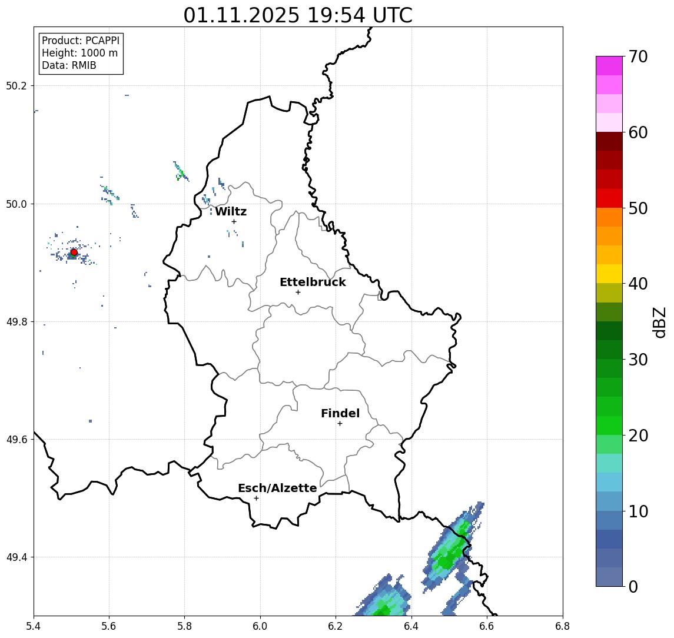Click the latitude tick label 49.6

pos(16,440)
